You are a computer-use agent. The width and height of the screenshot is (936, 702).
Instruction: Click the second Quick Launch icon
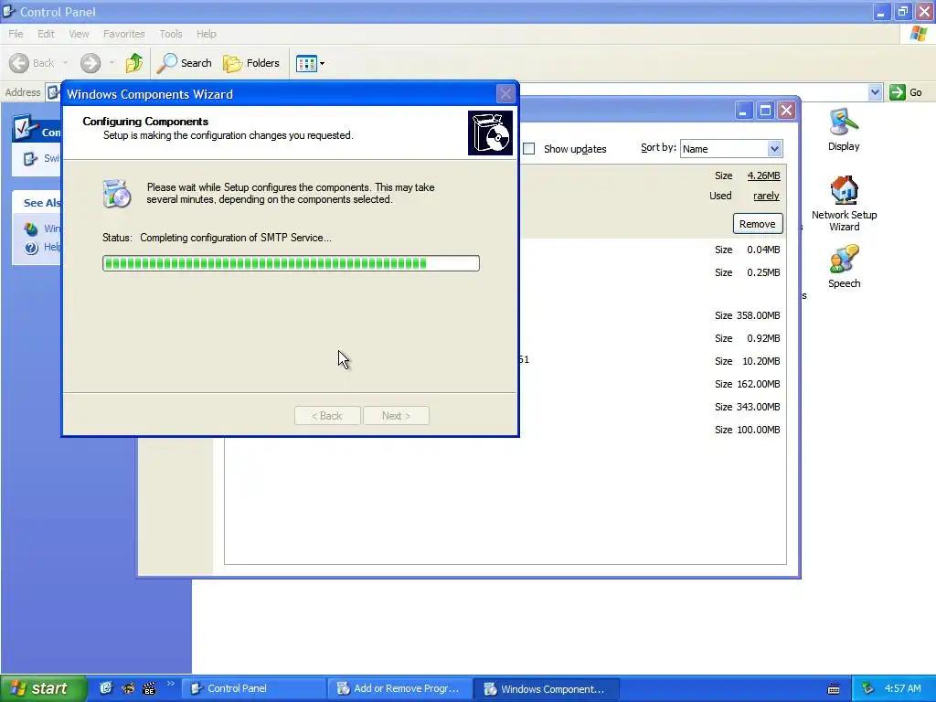point(128,688)
